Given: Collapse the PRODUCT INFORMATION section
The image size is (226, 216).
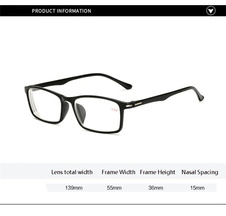Looking at the screenshot, I should pos(211,11).
